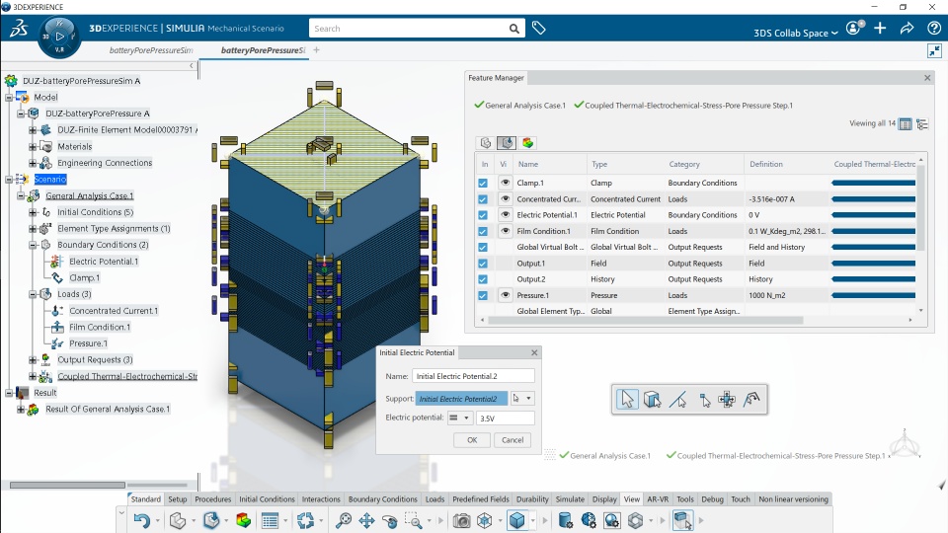Screen dimensions: 948x533
Task: Click the plus add icon in top bar
Action: (x=880, y=28)
